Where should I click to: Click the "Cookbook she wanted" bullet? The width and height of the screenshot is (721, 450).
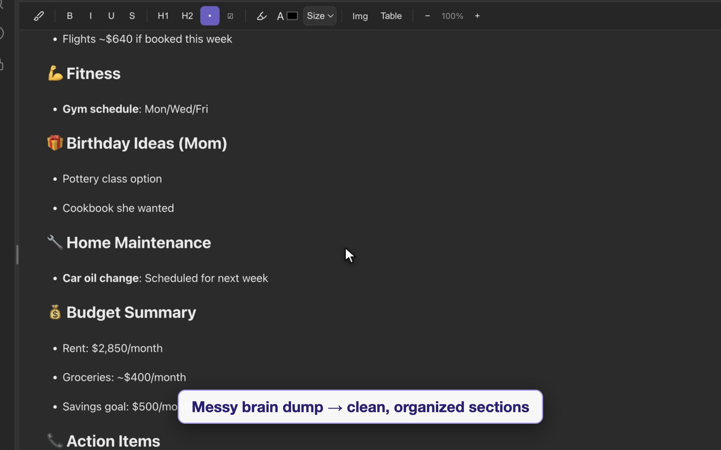[x=118, y=208]
